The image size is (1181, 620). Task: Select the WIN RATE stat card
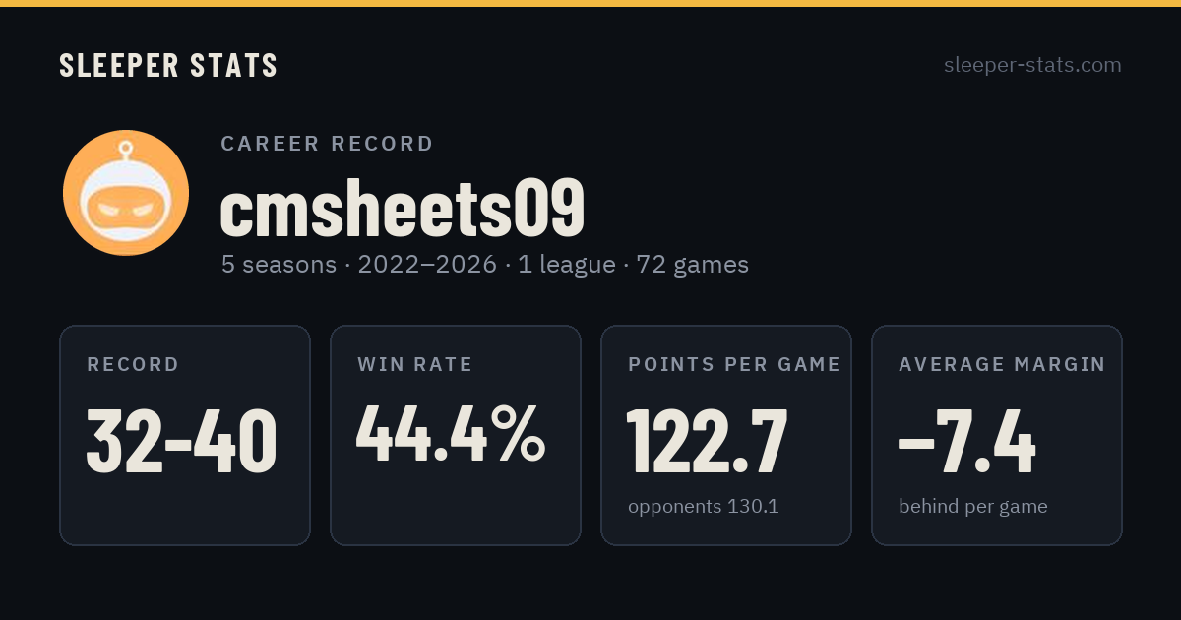[456, 435]
